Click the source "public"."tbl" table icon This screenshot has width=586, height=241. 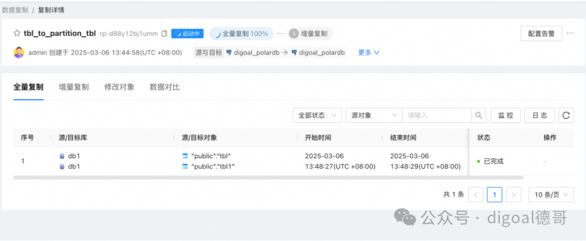[184, 156]
